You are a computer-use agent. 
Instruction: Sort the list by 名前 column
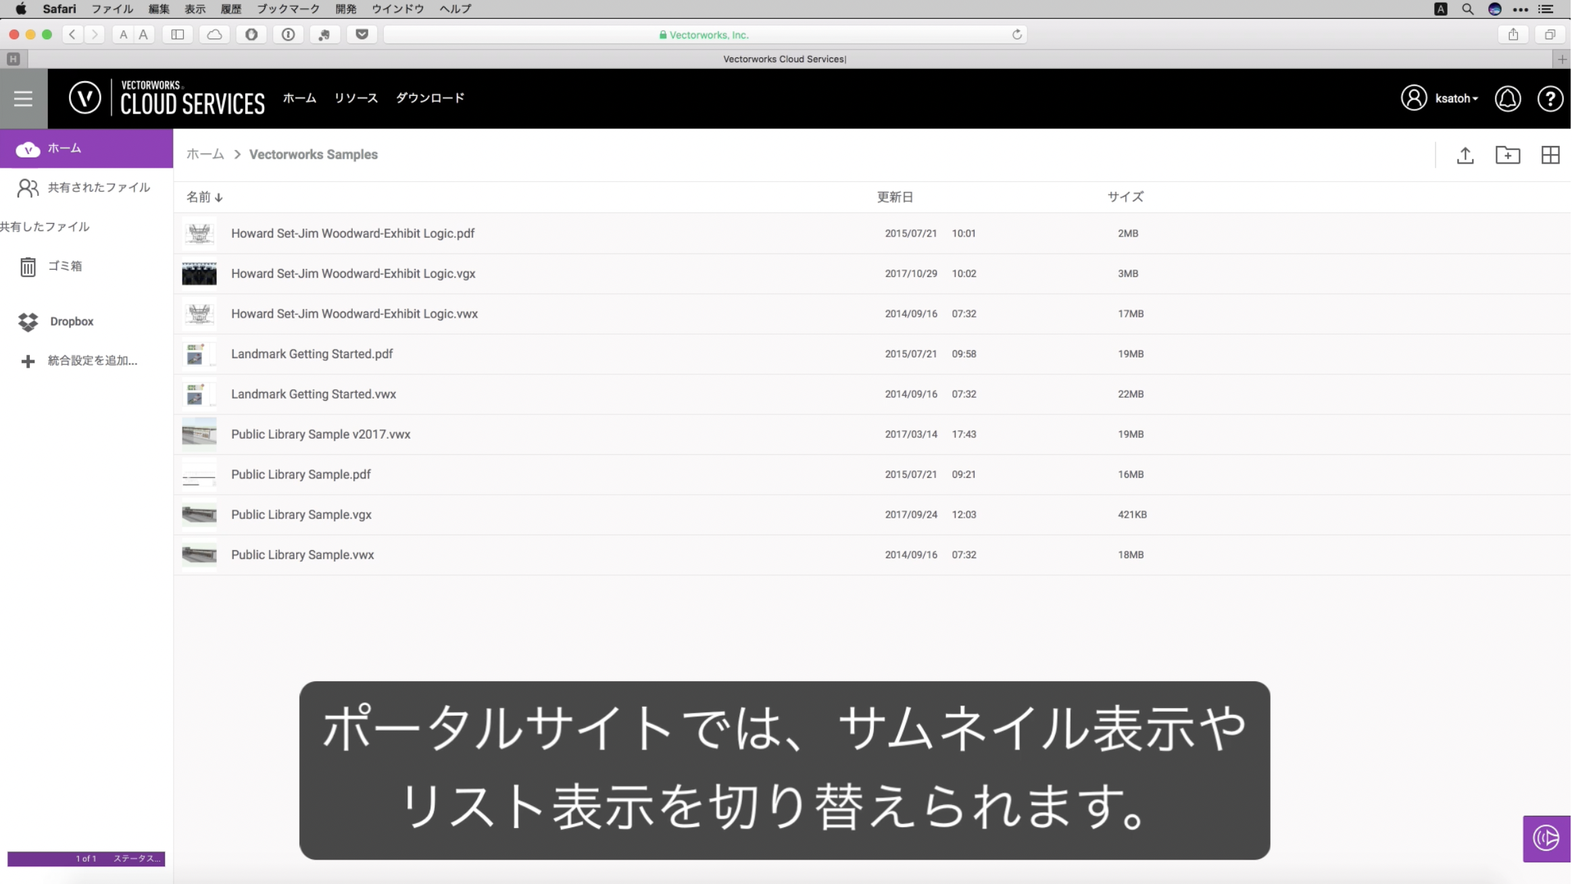204,197
